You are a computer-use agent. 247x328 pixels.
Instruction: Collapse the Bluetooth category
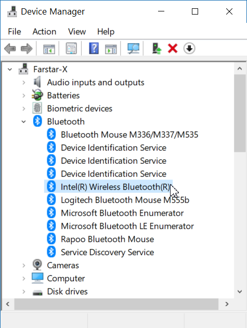23,122
